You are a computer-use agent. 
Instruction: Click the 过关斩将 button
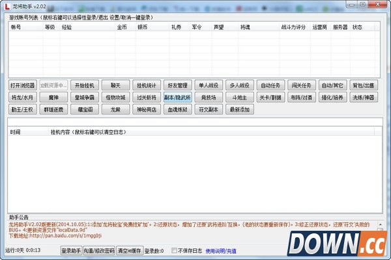tap(147, 97)
